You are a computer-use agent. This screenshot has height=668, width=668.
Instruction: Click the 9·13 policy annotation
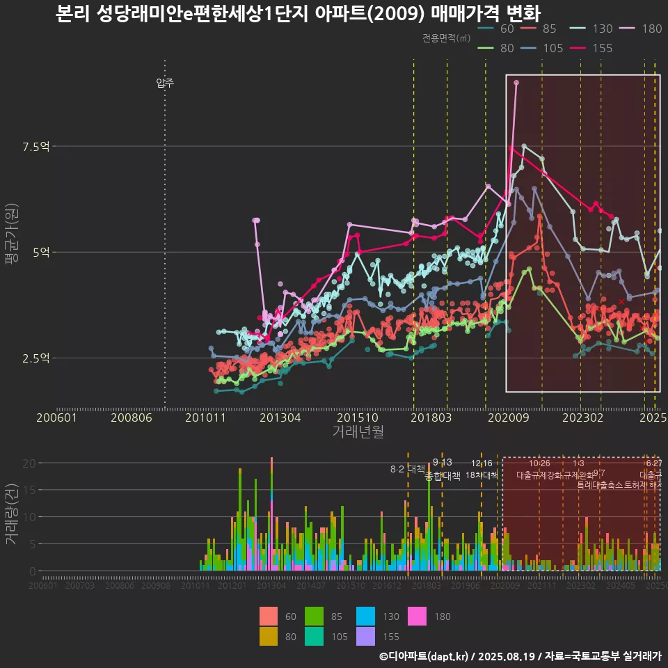[x=443, y=462]
